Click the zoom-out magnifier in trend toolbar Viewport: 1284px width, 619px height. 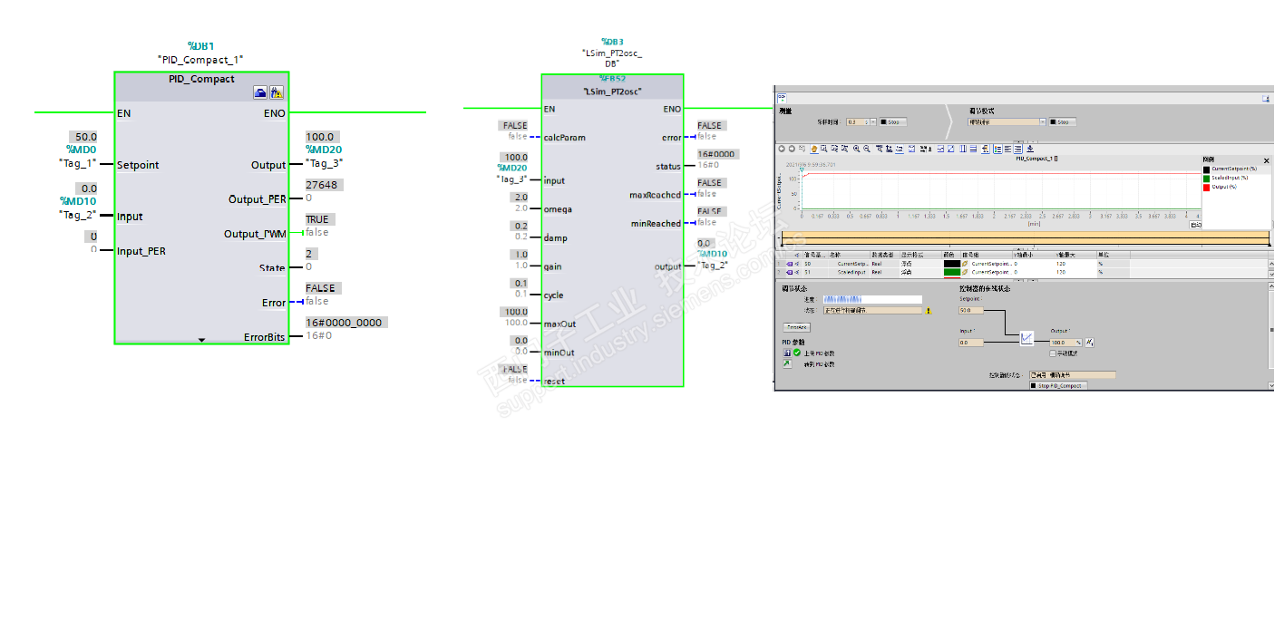click(x=867, y=149)
